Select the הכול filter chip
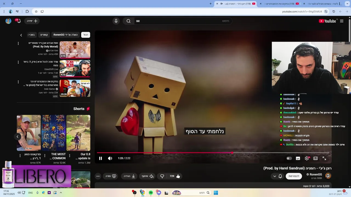This screenshot has width=351, height=197. click(x=86, y=35)
